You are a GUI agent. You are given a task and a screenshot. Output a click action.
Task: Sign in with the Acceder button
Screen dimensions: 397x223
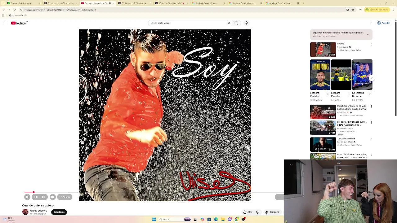coord(383,23)
